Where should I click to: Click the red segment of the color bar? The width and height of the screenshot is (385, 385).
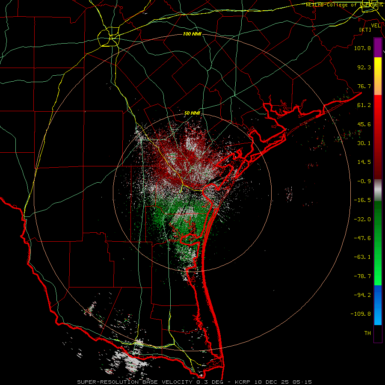[x=378, y=137]
